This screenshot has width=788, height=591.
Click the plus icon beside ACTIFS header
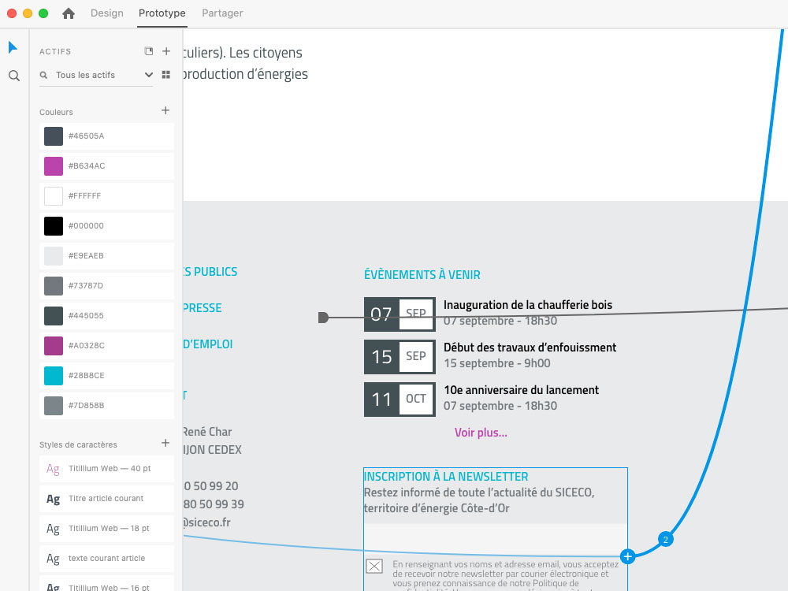coord(166,51)
